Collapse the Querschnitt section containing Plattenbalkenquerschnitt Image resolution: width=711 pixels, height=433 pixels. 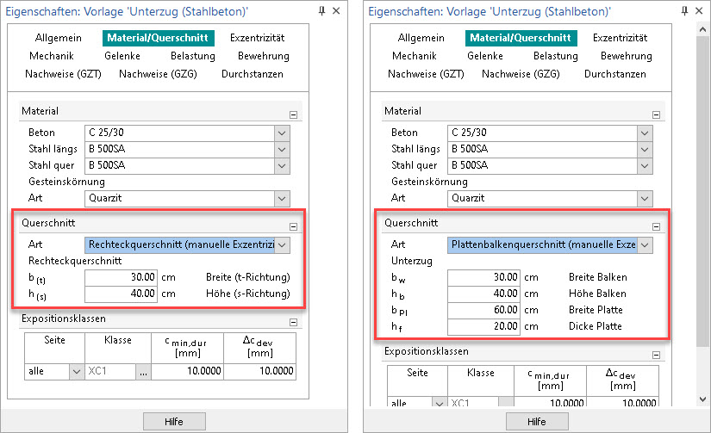click(656, 226)
